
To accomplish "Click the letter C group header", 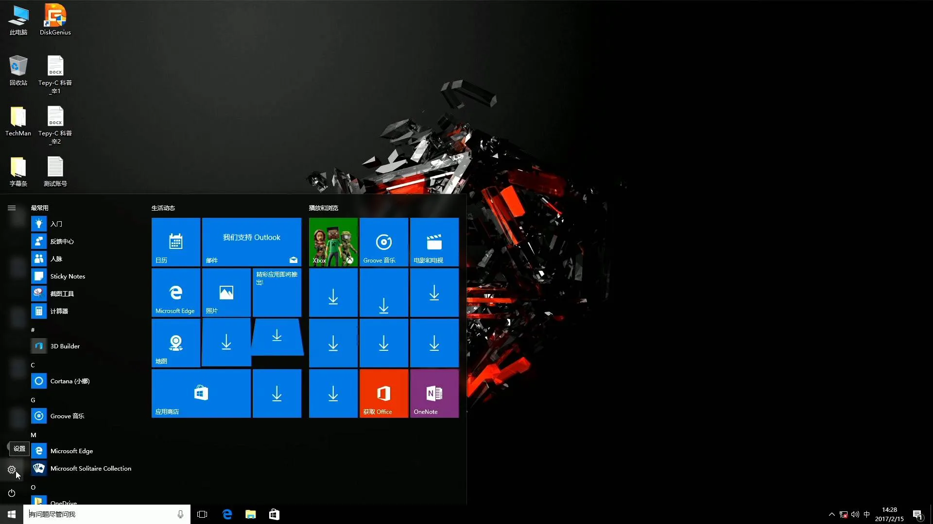I will pyautogui.click(x=33, y=365).
